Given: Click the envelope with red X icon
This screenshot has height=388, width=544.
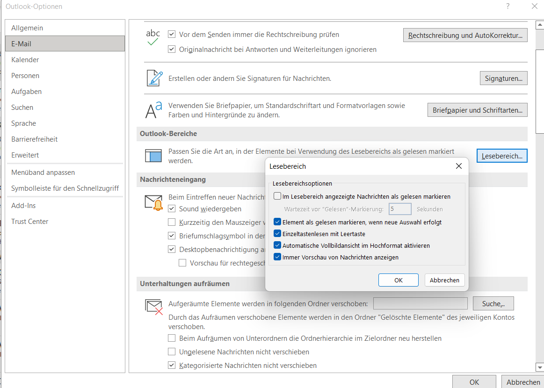Looking at the screenshot, I should [154, 307].
